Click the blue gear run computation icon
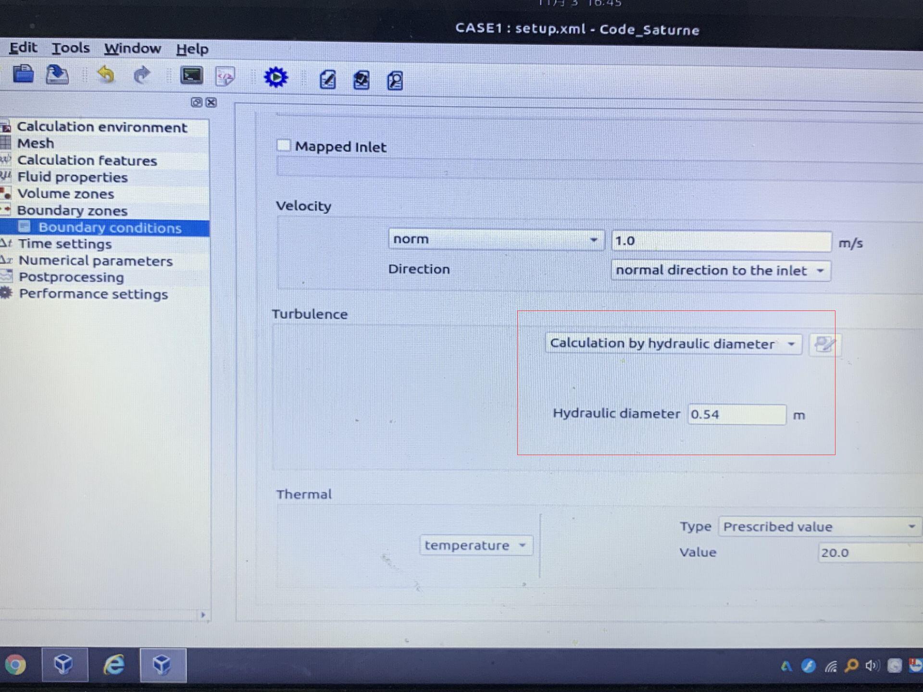Image resolution: width=923 pixels, height=692 pixels. tap(276, 77)
